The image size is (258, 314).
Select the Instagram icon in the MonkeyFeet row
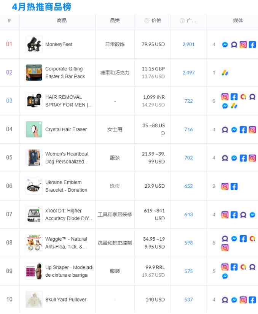pyautogui.click(x=243, y=44)
